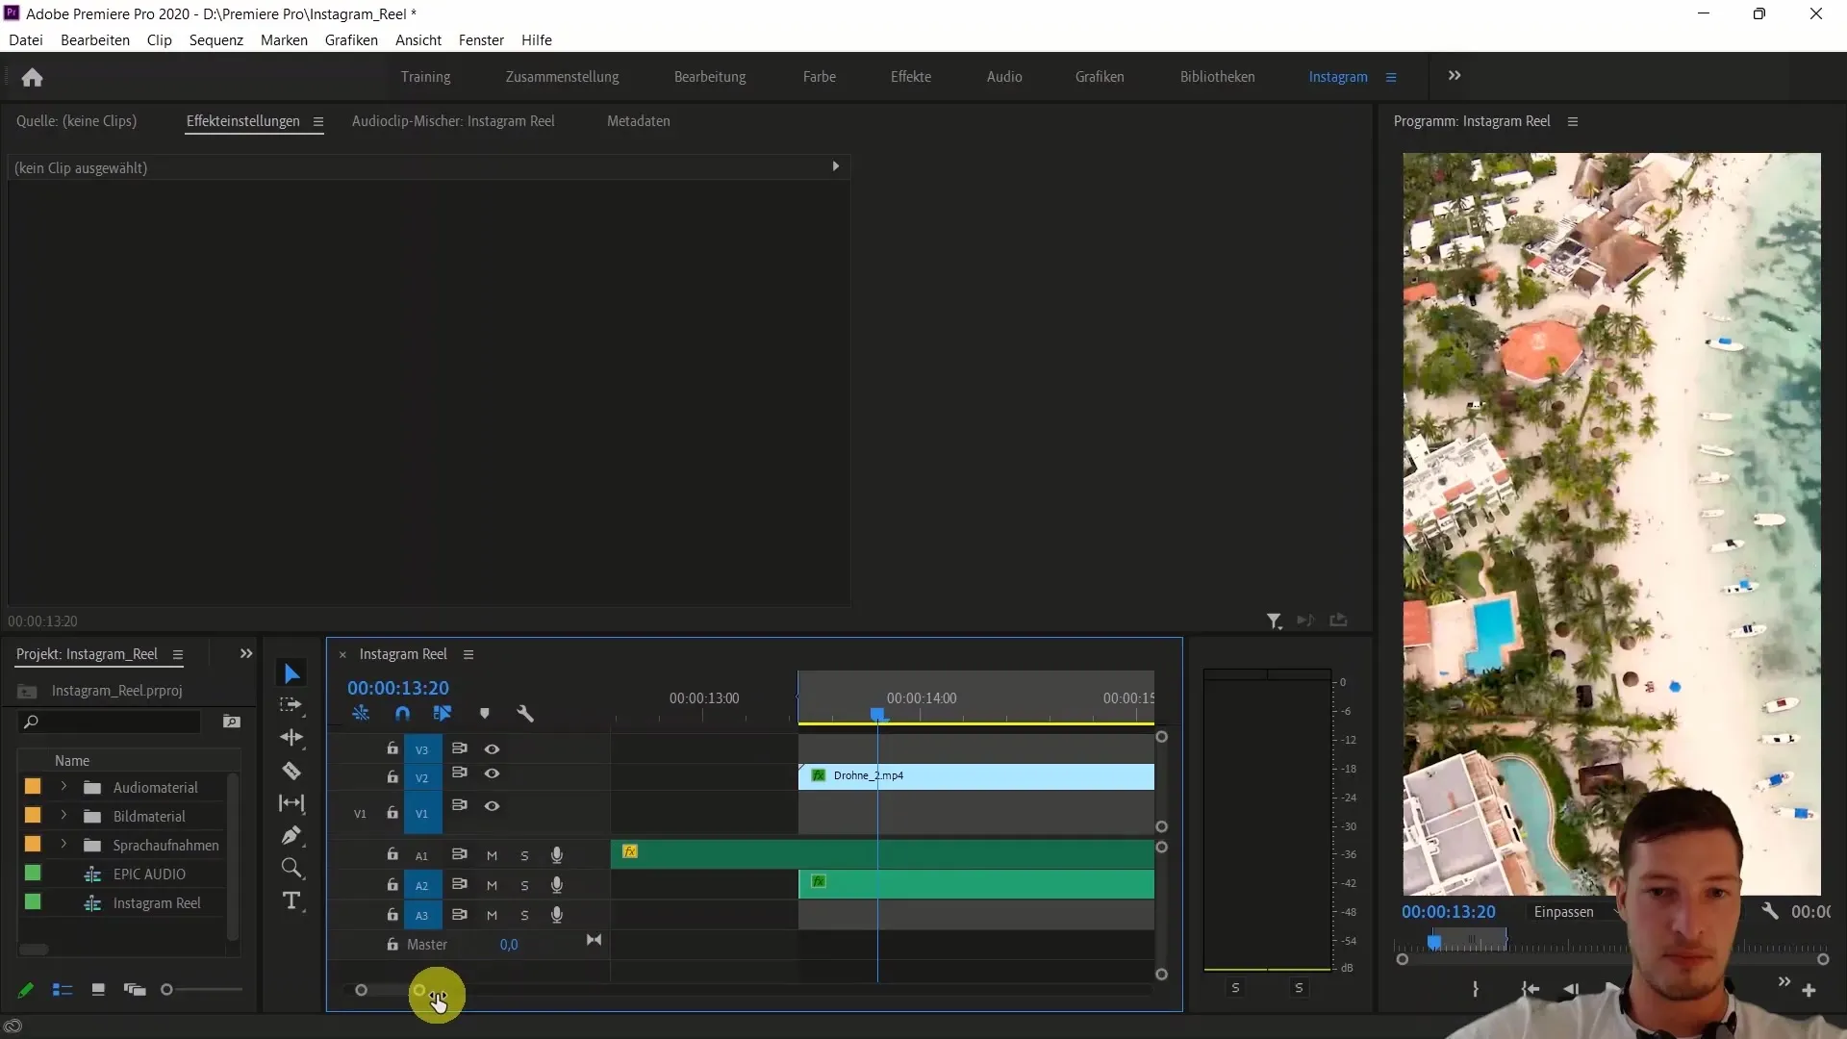Toggle V3 track output eye

click(x=492, y=749)
